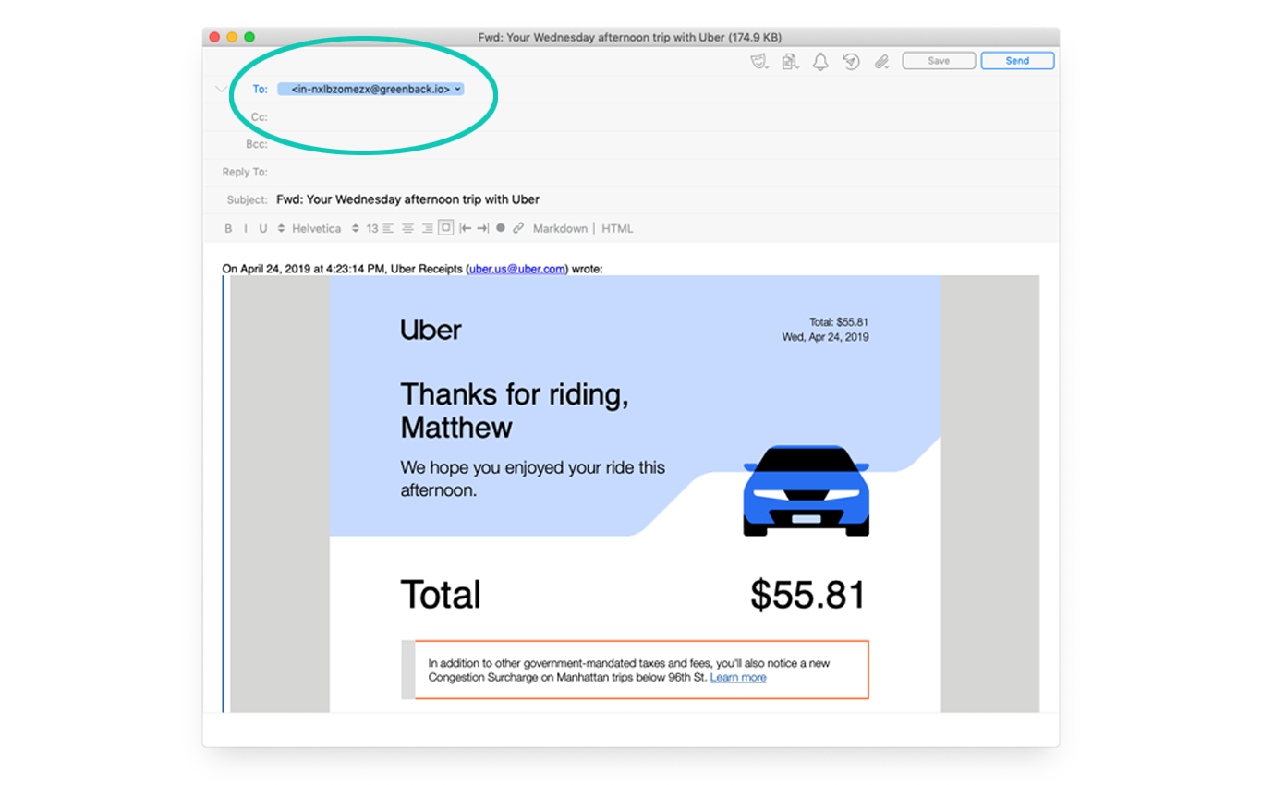Attach a file with the paperclip icon
This screenshot has width=1262, height=785.
pos(881,61)
